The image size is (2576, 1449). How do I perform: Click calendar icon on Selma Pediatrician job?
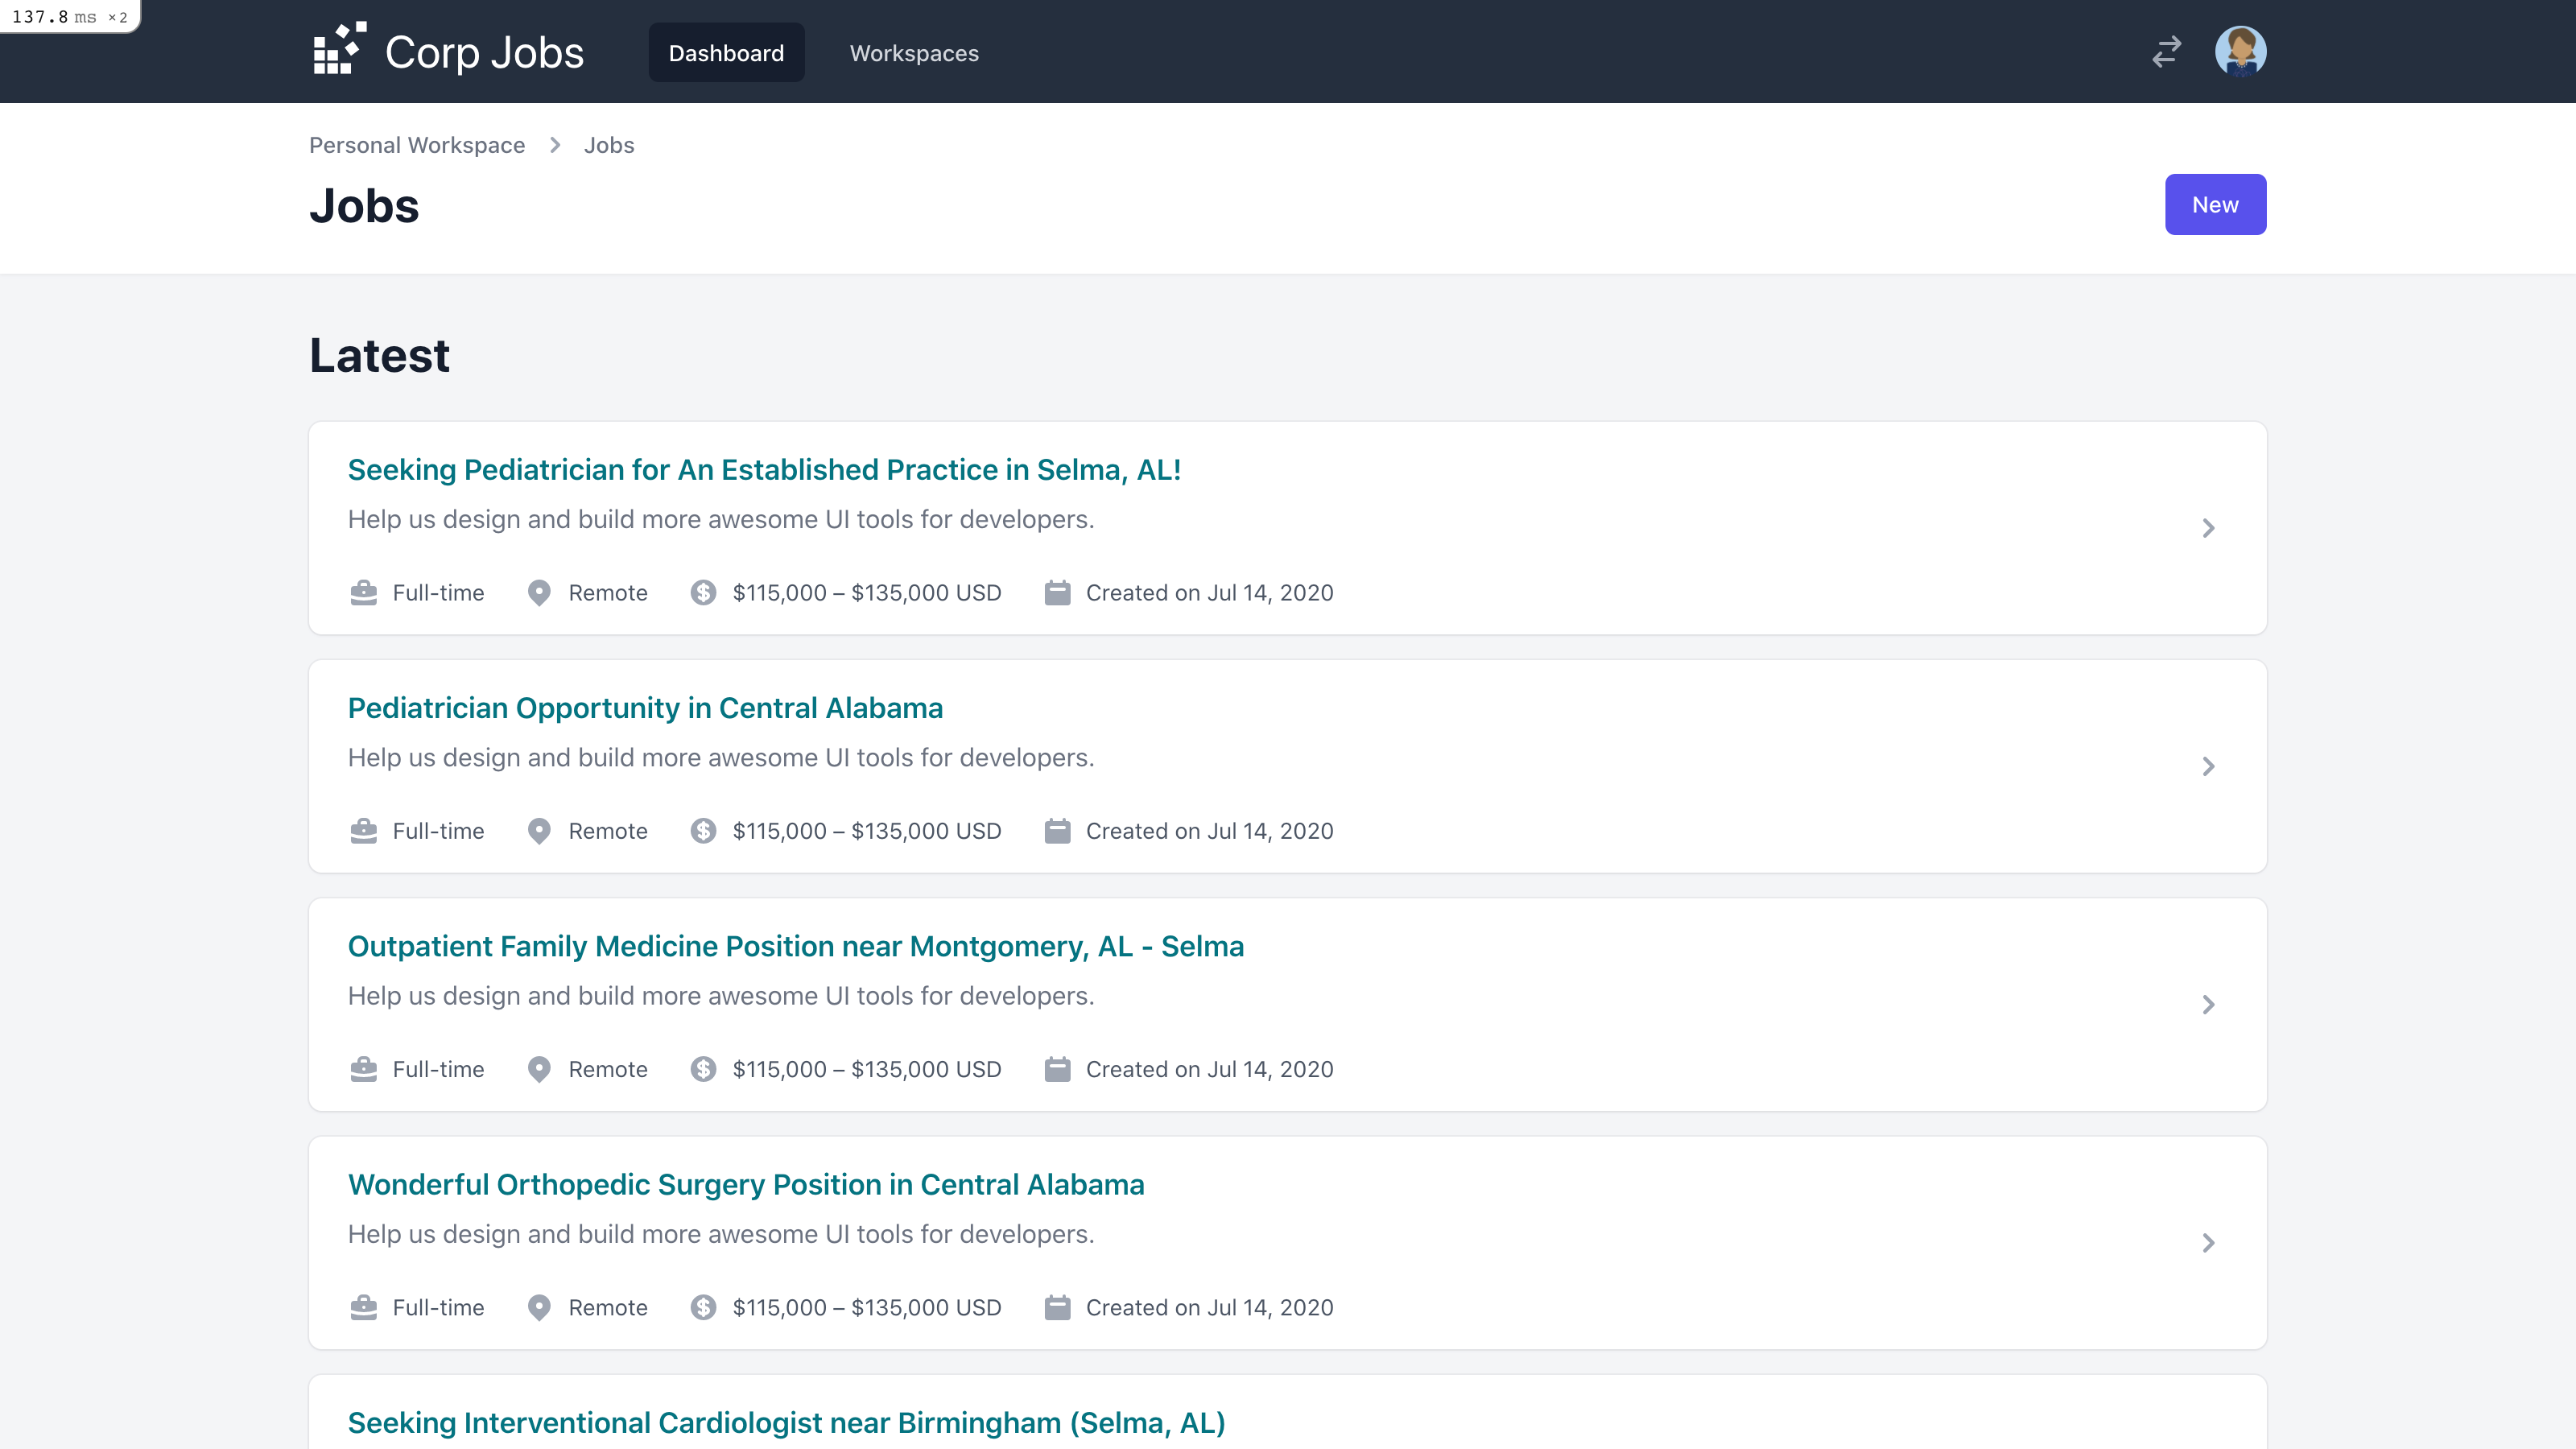click(1057, 593)
